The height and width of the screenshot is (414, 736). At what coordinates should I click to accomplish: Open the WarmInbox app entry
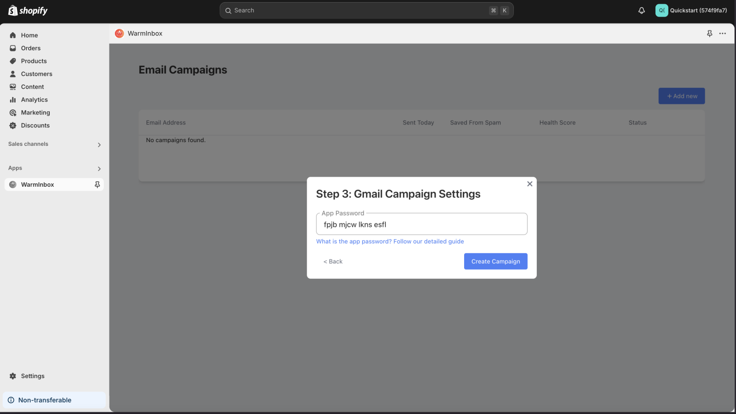(37, 184)
